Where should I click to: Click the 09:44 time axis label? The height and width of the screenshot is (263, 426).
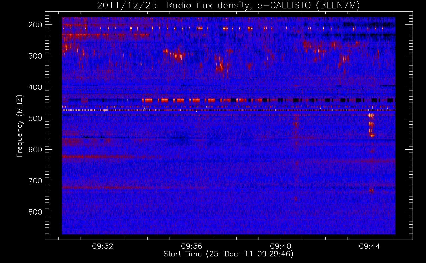(x=370, y=246)
